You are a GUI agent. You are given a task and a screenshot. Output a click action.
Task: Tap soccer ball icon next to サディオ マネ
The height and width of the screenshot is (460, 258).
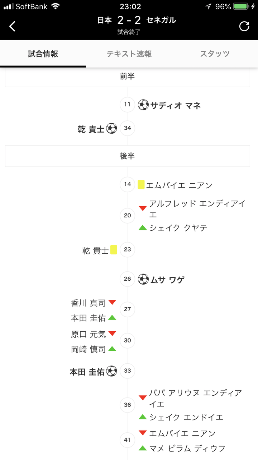[x=143, y=105]
